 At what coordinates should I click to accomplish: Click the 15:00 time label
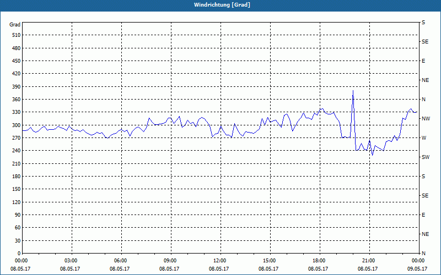pyautogui.click(x=269, y=261)
